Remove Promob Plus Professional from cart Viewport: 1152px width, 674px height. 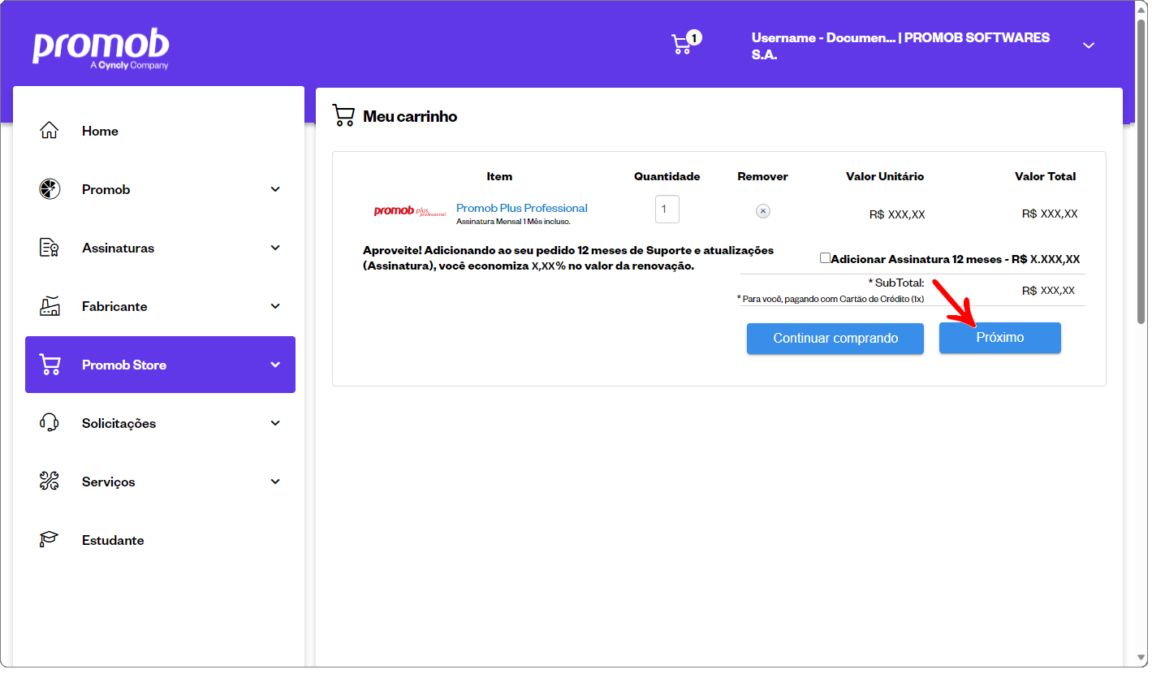762,211
